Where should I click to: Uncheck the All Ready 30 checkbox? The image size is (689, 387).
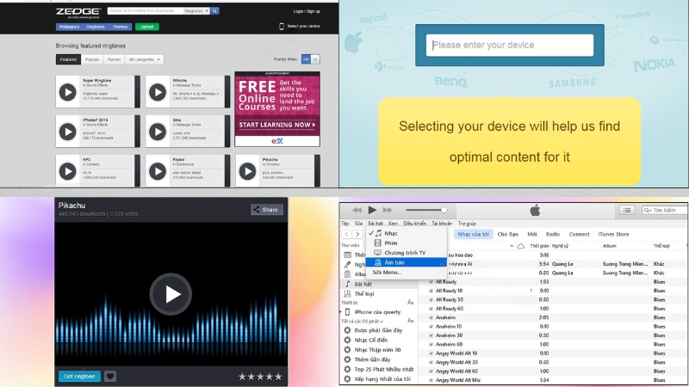pos(431,299)
